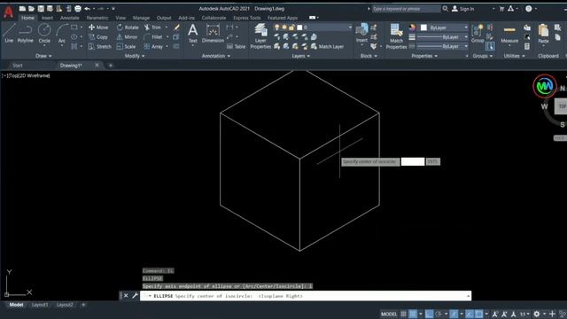Expand the Block panel
The width and height of the screenshot is (567, 319).
(369, 56)
